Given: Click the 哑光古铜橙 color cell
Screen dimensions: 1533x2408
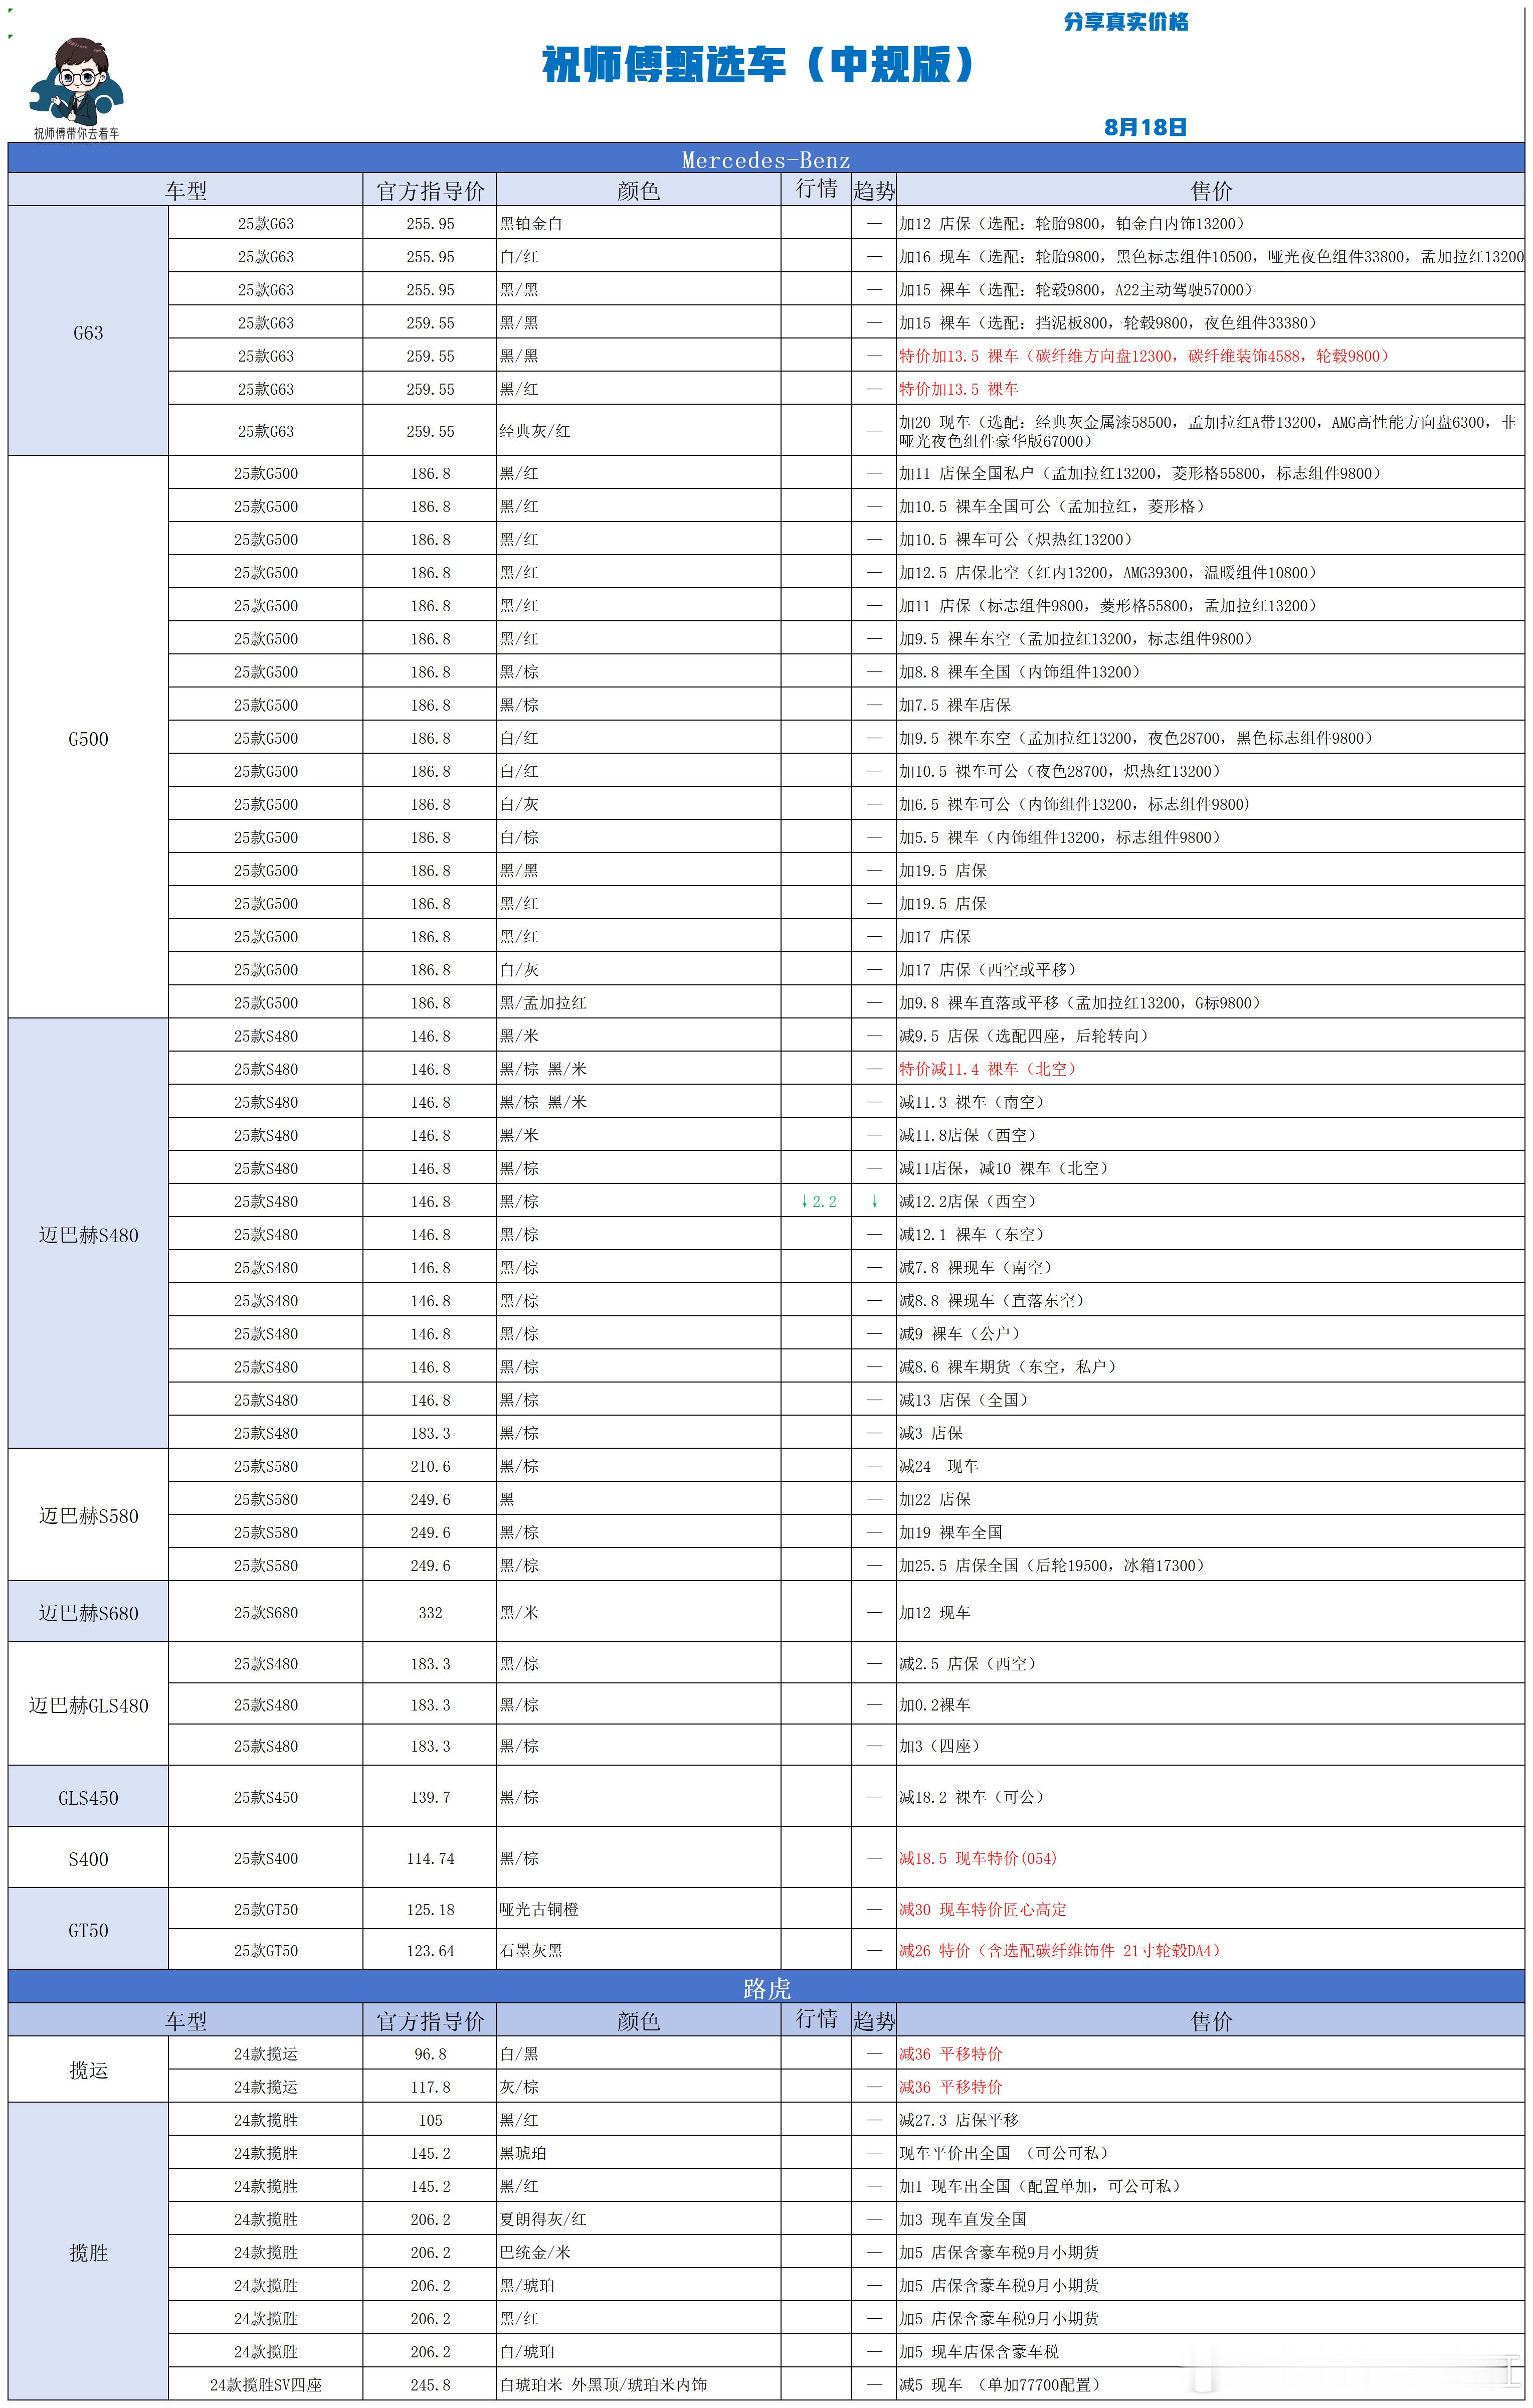Looking at the screenshot, I should [x=638, y=1909].
